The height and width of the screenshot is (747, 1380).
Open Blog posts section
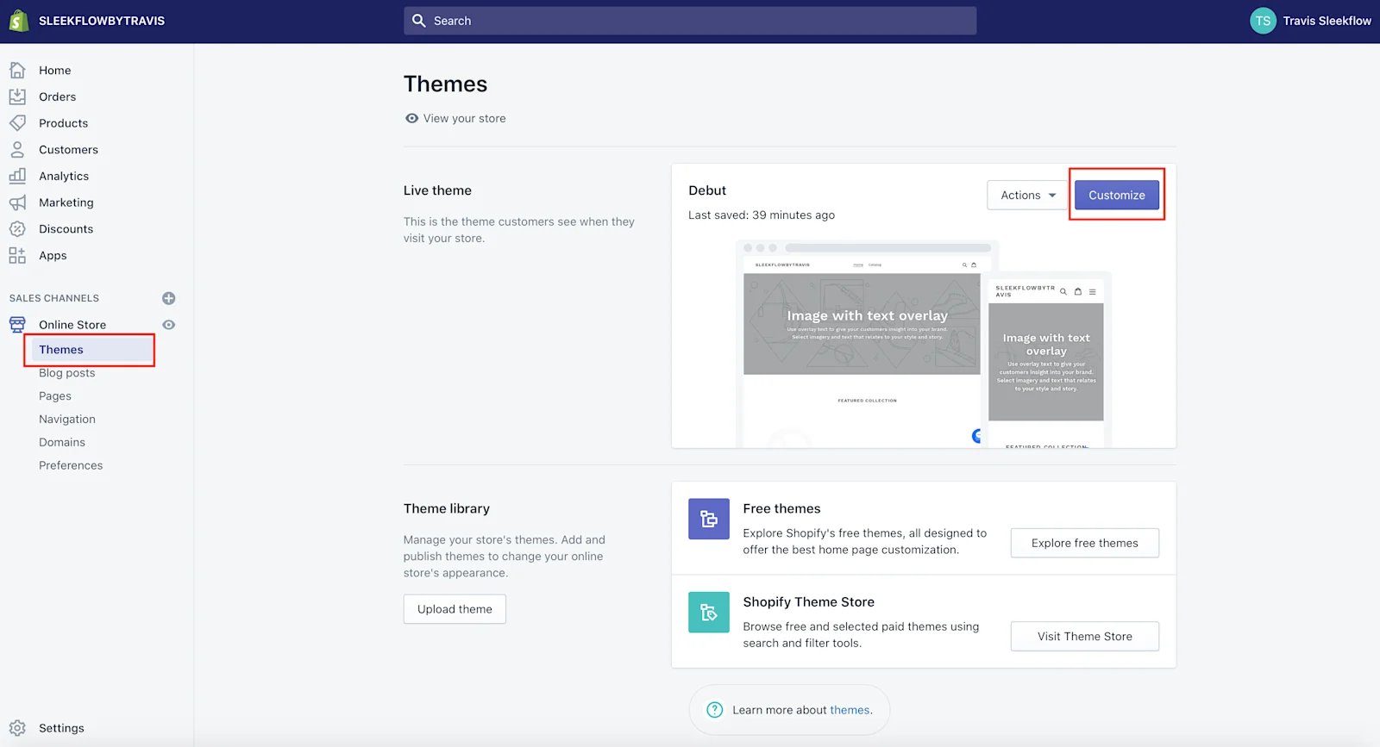tap(67, 372)
